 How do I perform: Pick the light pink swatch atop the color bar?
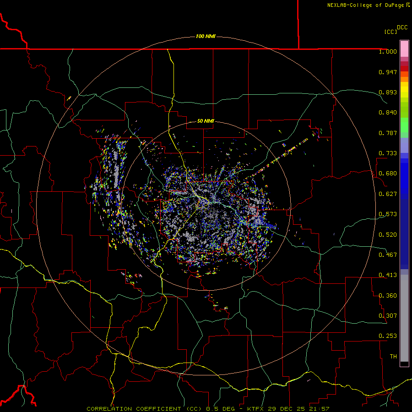[404, 49]
